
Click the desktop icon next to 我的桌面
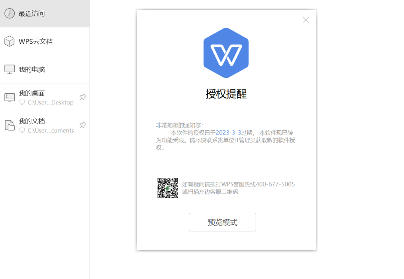(x=9, y=97)
